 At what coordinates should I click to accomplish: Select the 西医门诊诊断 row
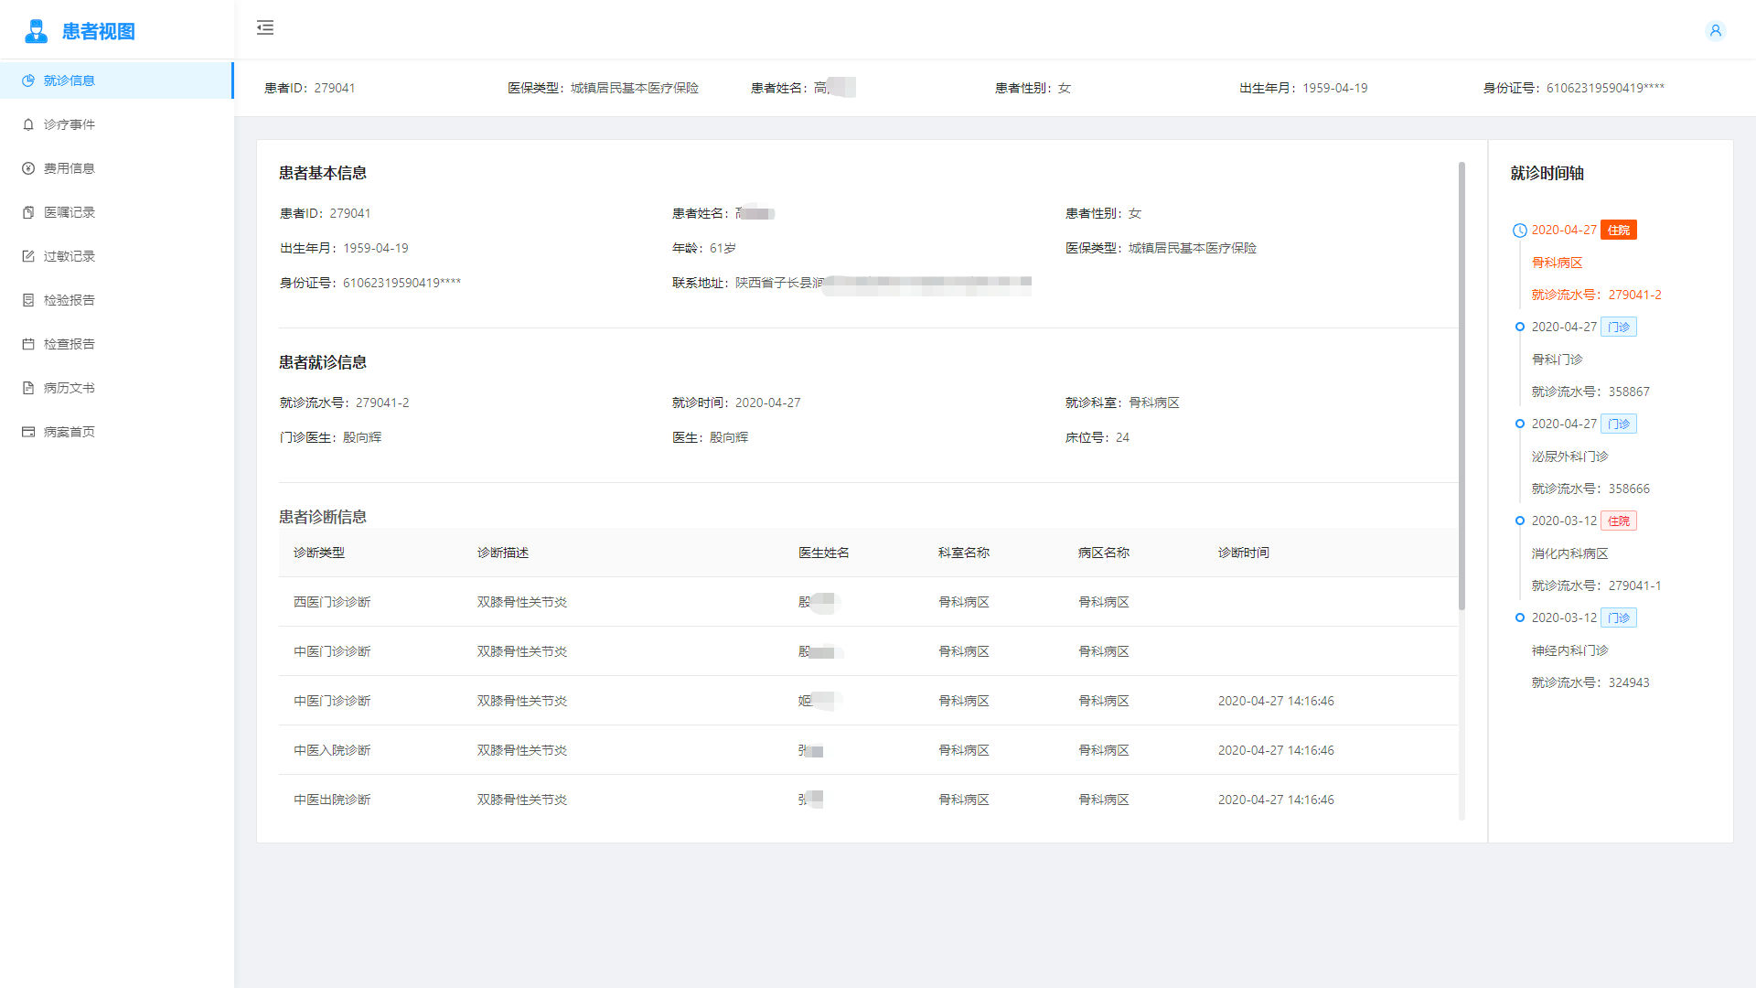868,602
